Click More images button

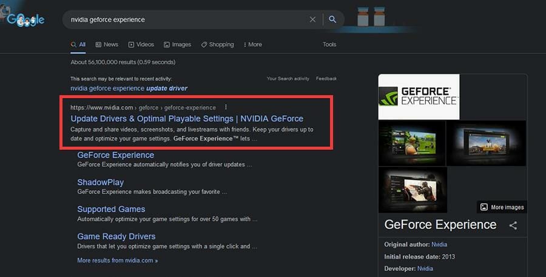pos(502,207)
